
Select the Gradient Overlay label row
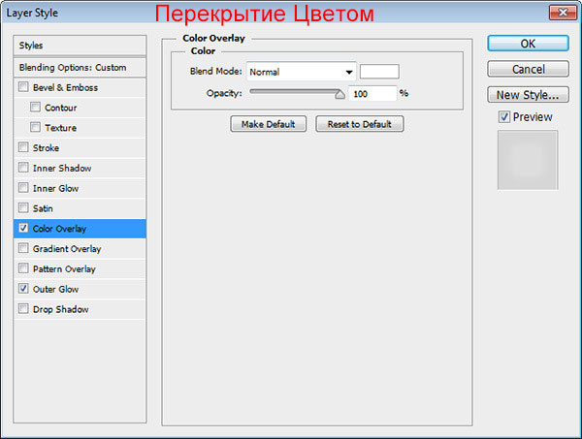pos(80,248)
